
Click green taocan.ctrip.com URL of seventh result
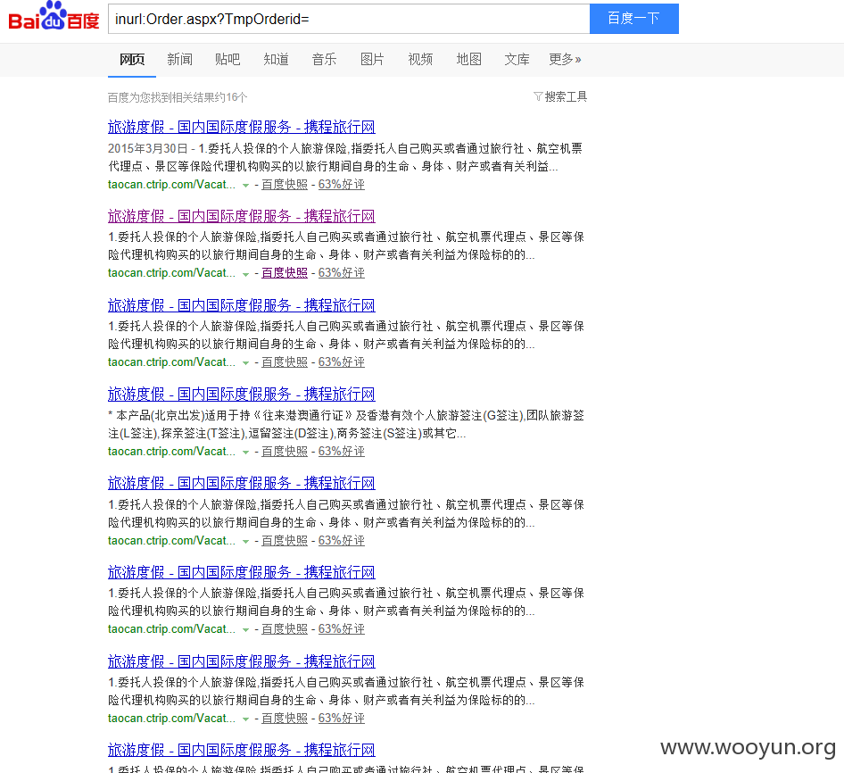171,718
